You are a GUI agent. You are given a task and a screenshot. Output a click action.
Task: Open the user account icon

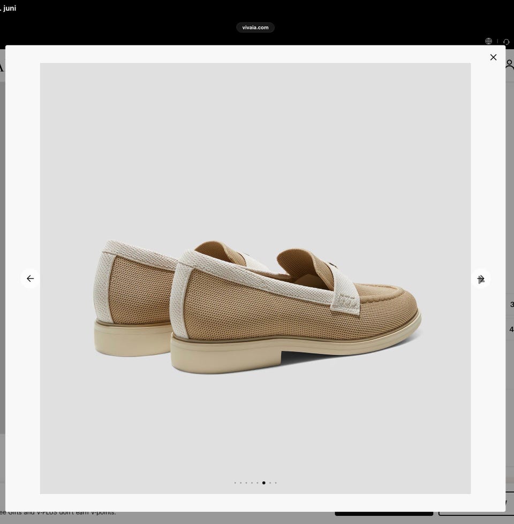click(510, 65)
